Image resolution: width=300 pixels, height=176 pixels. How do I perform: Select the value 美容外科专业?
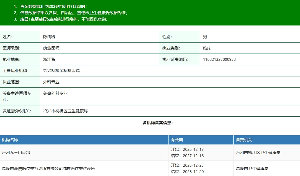tap(55, 93)
